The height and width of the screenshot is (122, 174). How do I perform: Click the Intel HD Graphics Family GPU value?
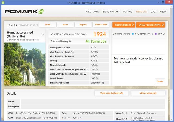[x=36, y=118]
